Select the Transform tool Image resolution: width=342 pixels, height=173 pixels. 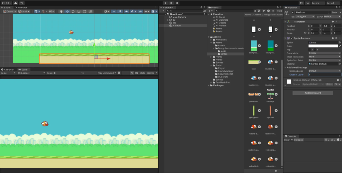click(91, 11)
